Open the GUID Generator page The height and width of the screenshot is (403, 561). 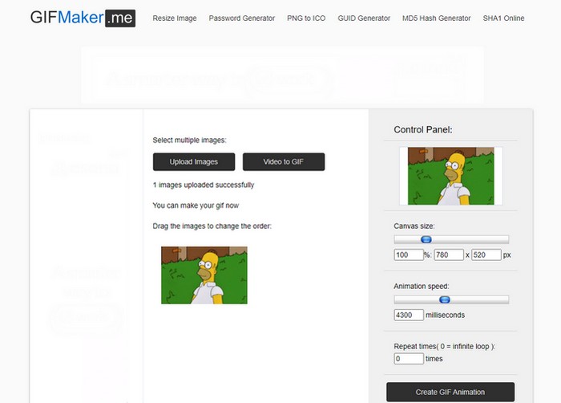pos(364,18)
